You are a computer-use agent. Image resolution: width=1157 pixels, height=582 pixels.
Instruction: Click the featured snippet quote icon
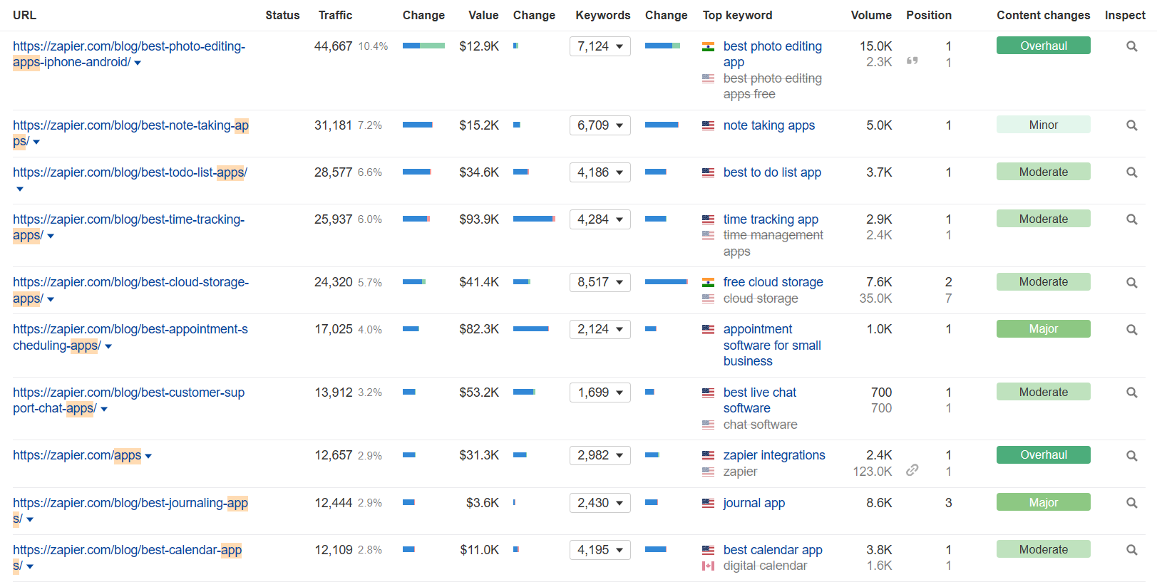[x=912, y=61]
